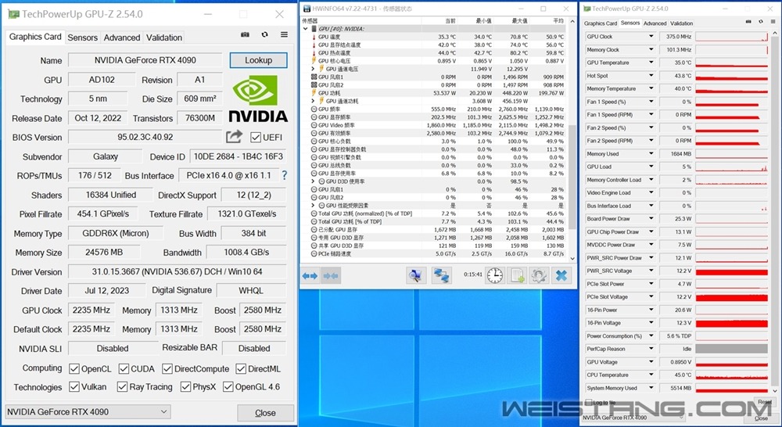Viewport: 782px width, 427px height.
Task: Click the NVIDIA vendor logo
Action: 258,99
